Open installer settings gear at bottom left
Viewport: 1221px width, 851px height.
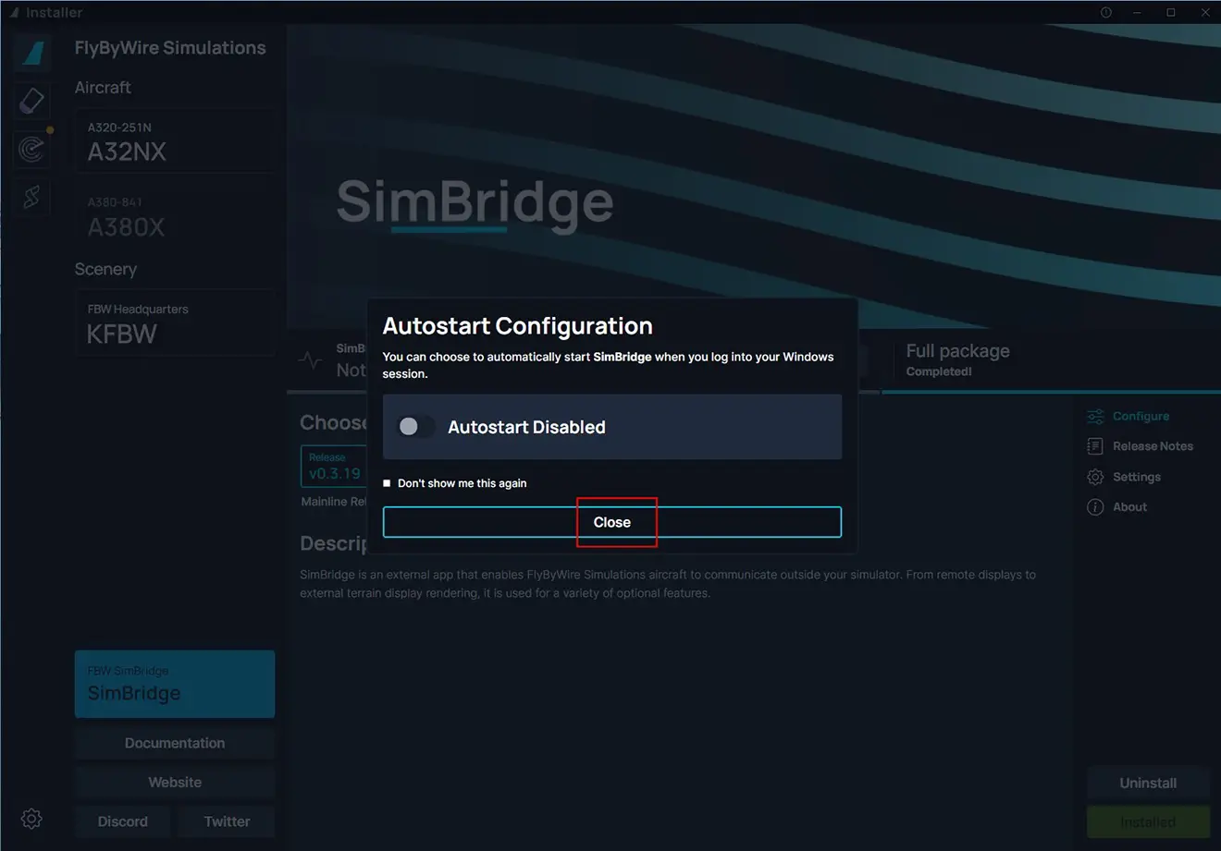pos(31,819)
